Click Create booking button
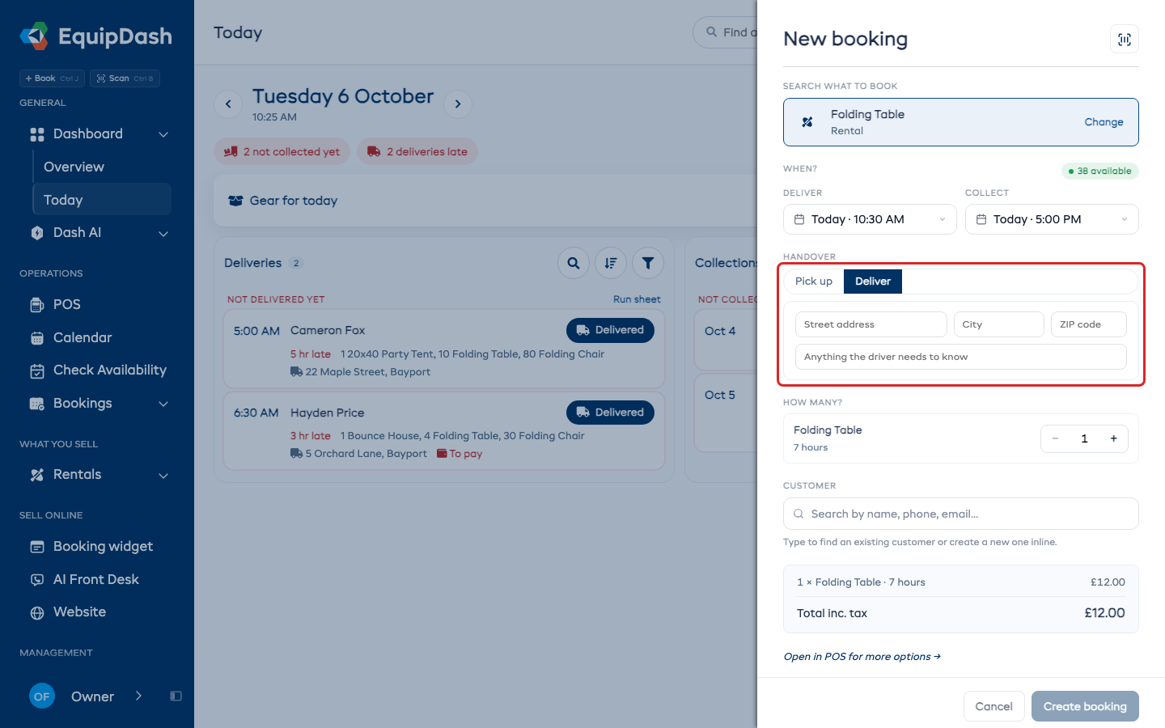1165x728 pixels. tap(1085, 706)
